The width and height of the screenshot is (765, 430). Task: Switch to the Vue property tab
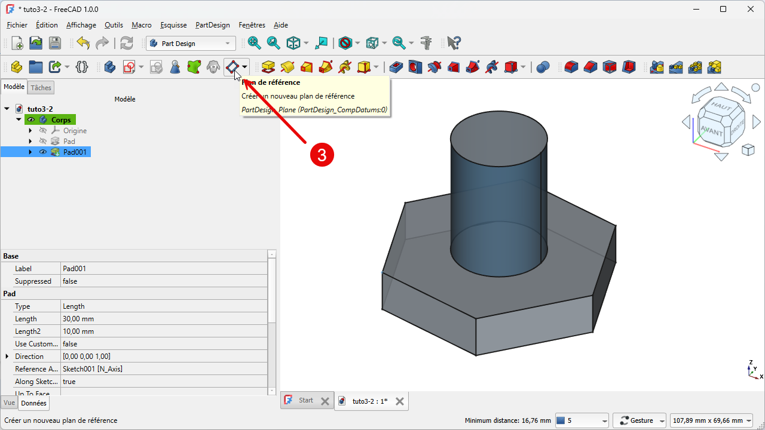tap(9, 403)
